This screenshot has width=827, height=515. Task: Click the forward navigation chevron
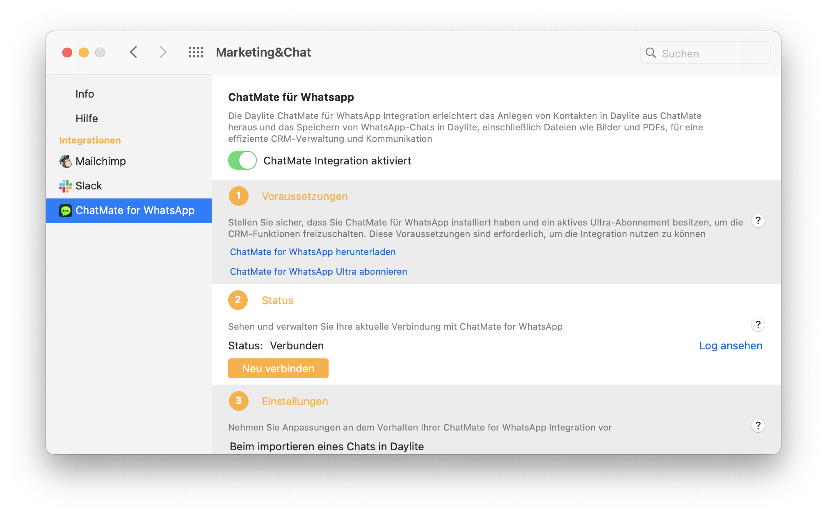click(163, 52)
